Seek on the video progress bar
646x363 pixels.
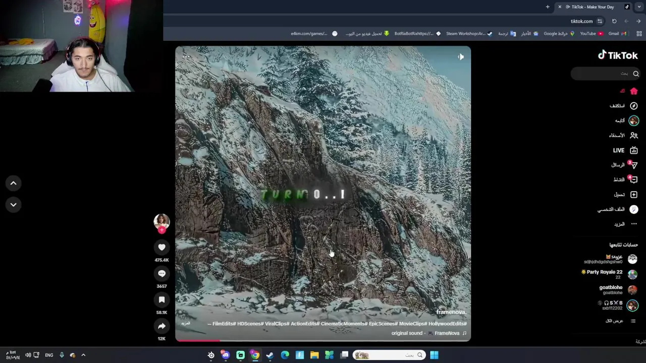tap(323, 341)
